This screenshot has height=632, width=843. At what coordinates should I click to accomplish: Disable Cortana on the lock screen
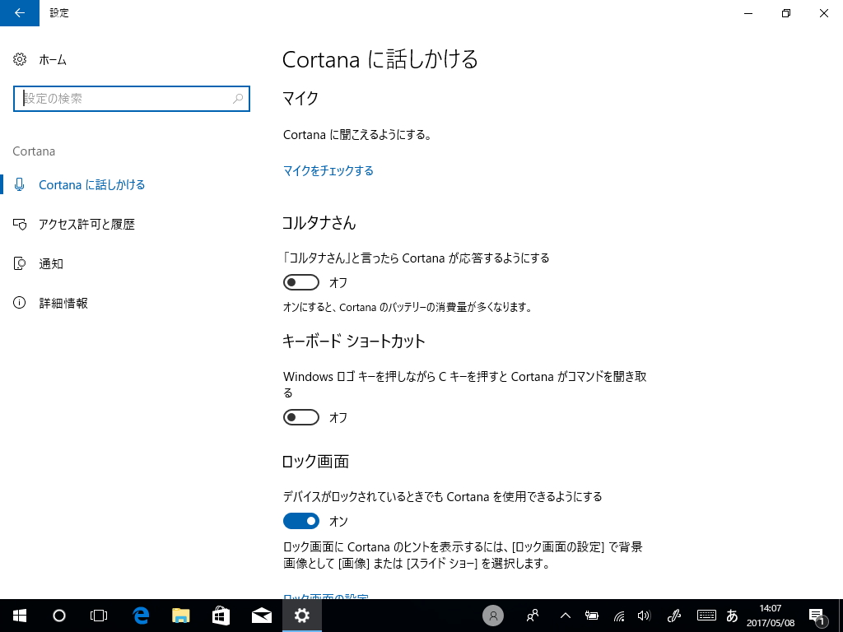pyautogui.click(x=300, y=521)
